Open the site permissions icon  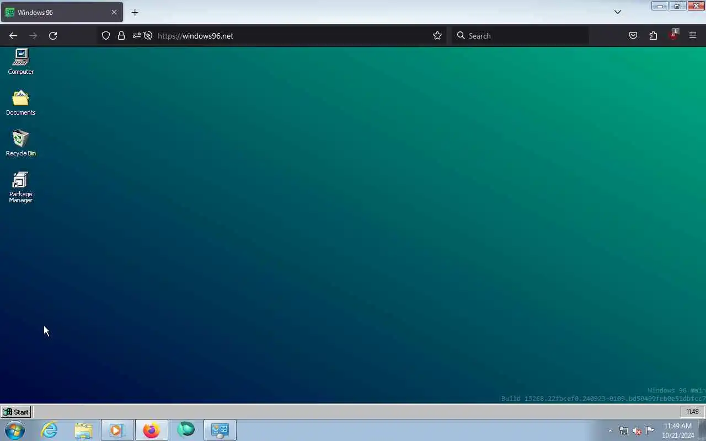click(136, 36)
